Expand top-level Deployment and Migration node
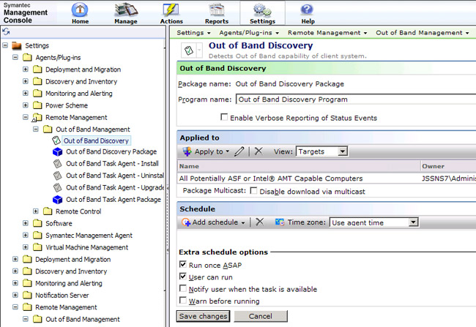The height and width of the screenshot is (327, 476). pyautogui.click(x=15, y=259)
